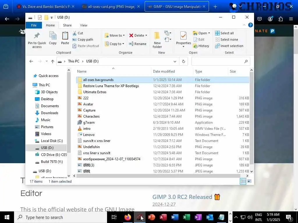Select the g7warn application file
The width and height of the screenshot is (298, 223).
(163, 122)
